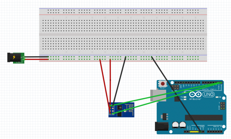This screenshot has height=139, width=231.
Task: Click the center divider of the breadboard
Action: 123,34
